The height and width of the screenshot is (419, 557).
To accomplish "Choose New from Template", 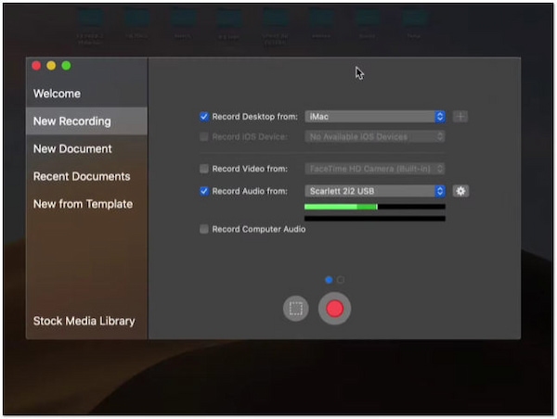I will [83, 204].
